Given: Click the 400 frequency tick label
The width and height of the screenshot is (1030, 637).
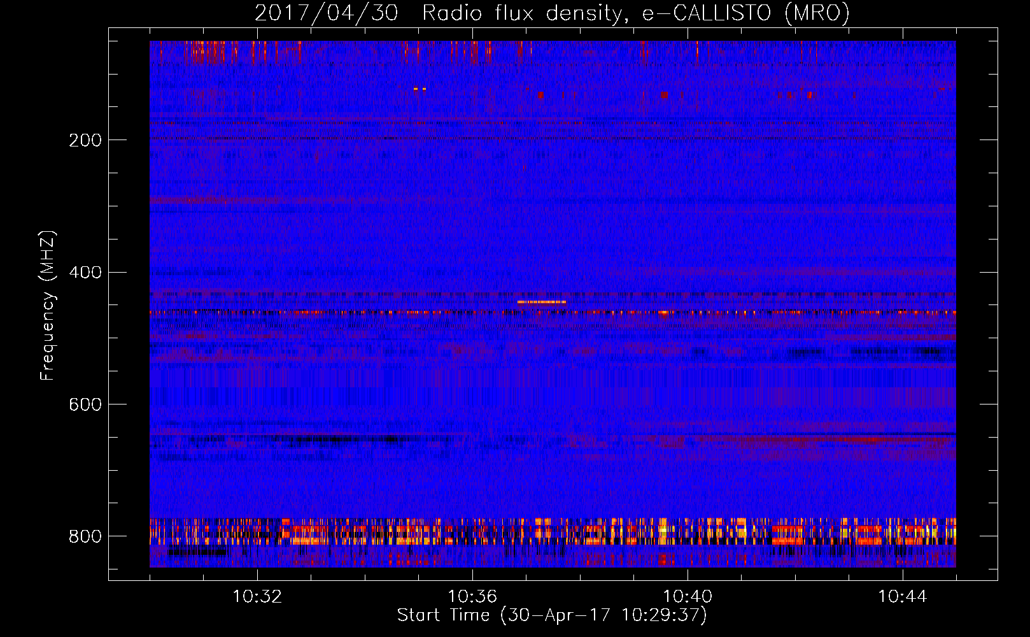Looking at the screenshot, I should pos(85,273).
